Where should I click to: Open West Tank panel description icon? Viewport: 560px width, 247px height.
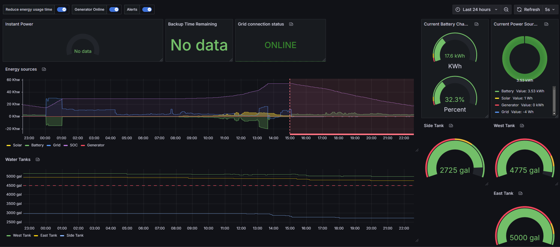pos(522,126)
